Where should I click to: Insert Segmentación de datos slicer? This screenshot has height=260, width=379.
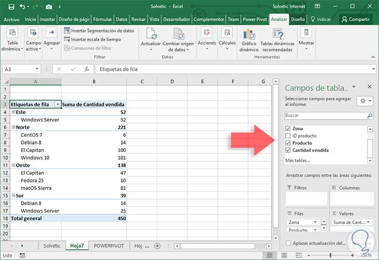click(x=99, y=31)
